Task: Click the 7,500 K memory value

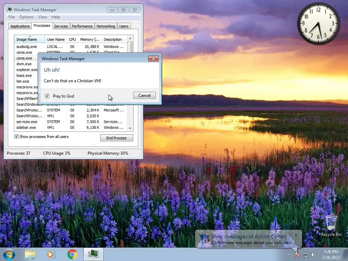Action: tap(93, 122)
